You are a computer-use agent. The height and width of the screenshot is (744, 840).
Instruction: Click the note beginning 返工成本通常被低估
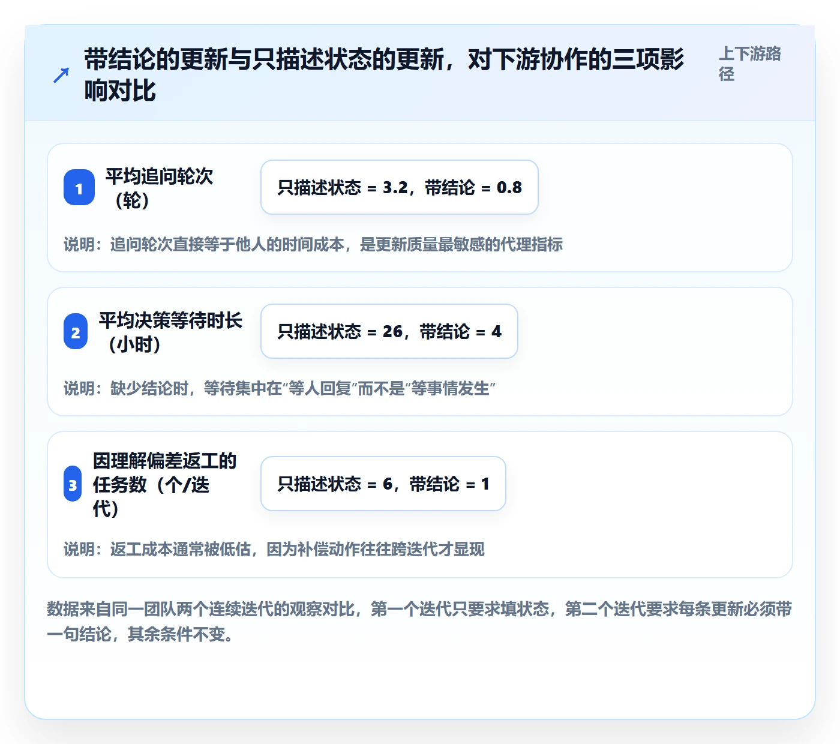[274, 549]
